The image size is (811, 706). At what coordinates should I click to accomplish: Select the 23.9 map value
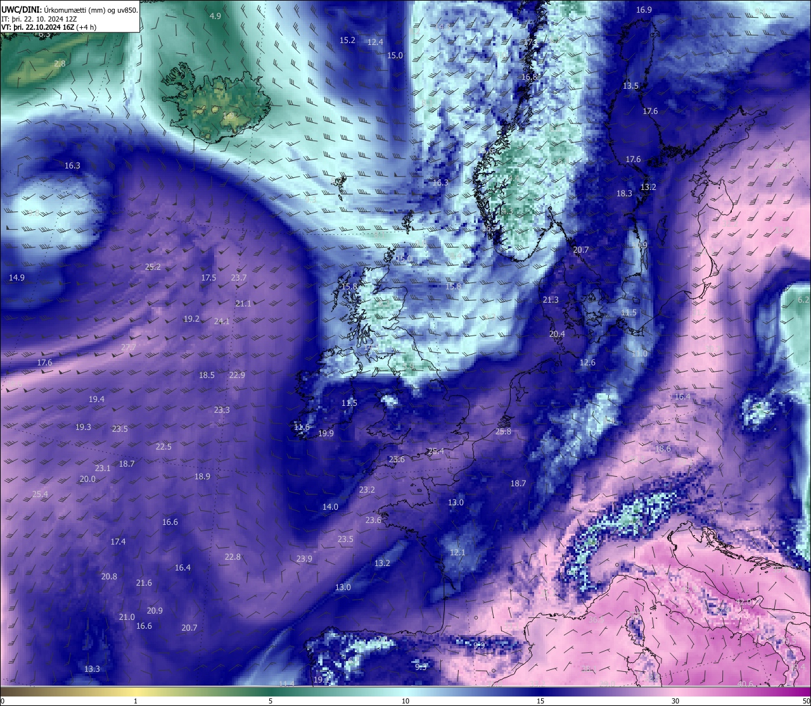coord(304,558)
